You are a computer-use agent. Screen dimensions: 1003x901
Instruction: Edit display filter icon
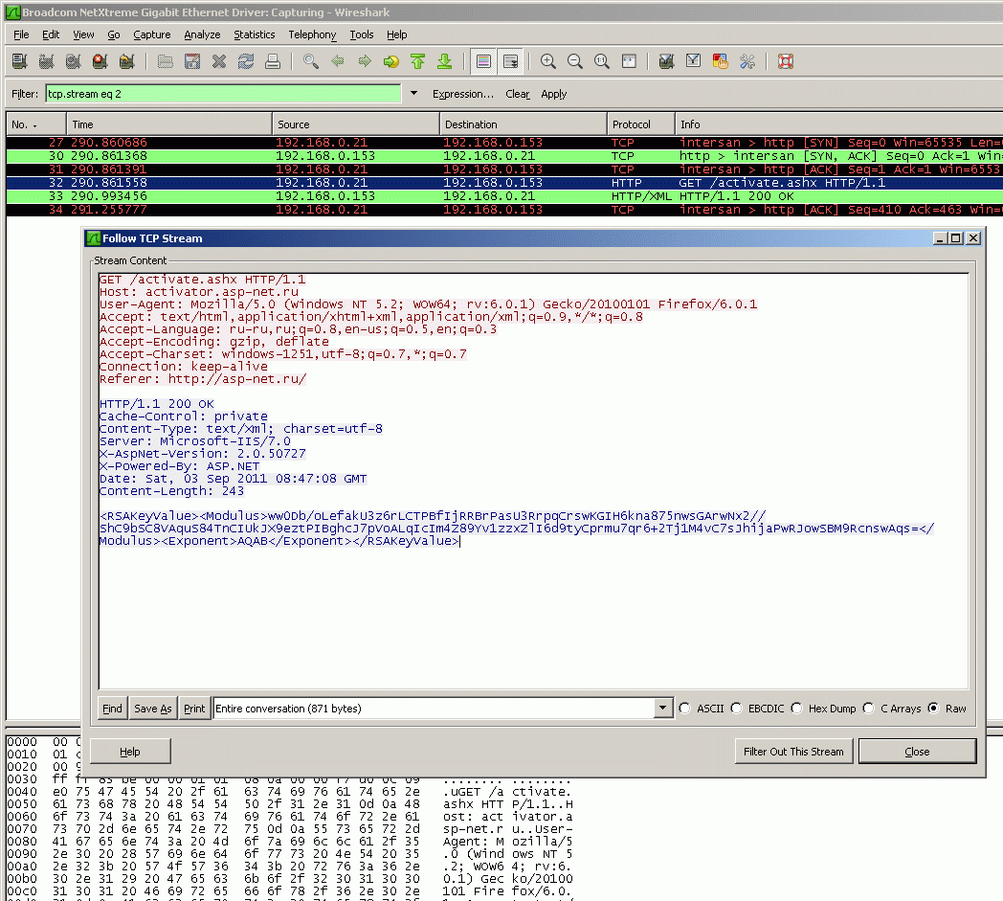coord(694,61)
